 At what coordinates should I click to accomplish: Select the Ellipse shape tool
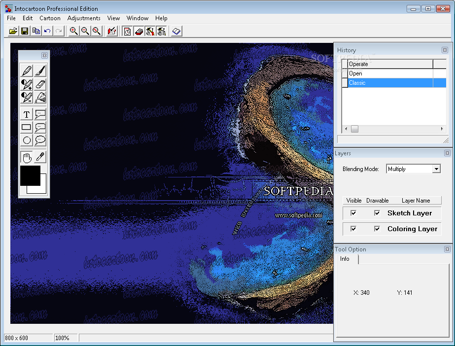tap(27, 140)
